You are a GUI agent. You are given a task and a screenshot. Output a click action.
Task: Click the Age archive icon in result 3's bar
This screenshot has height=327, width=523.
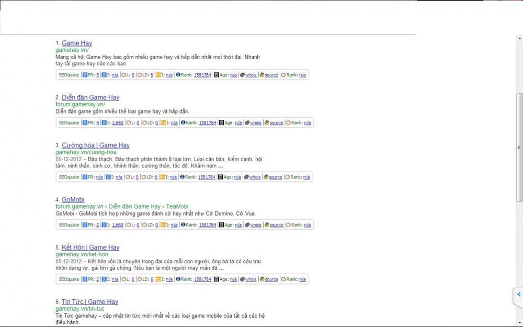pyautogui.click(x=221, y=177)
